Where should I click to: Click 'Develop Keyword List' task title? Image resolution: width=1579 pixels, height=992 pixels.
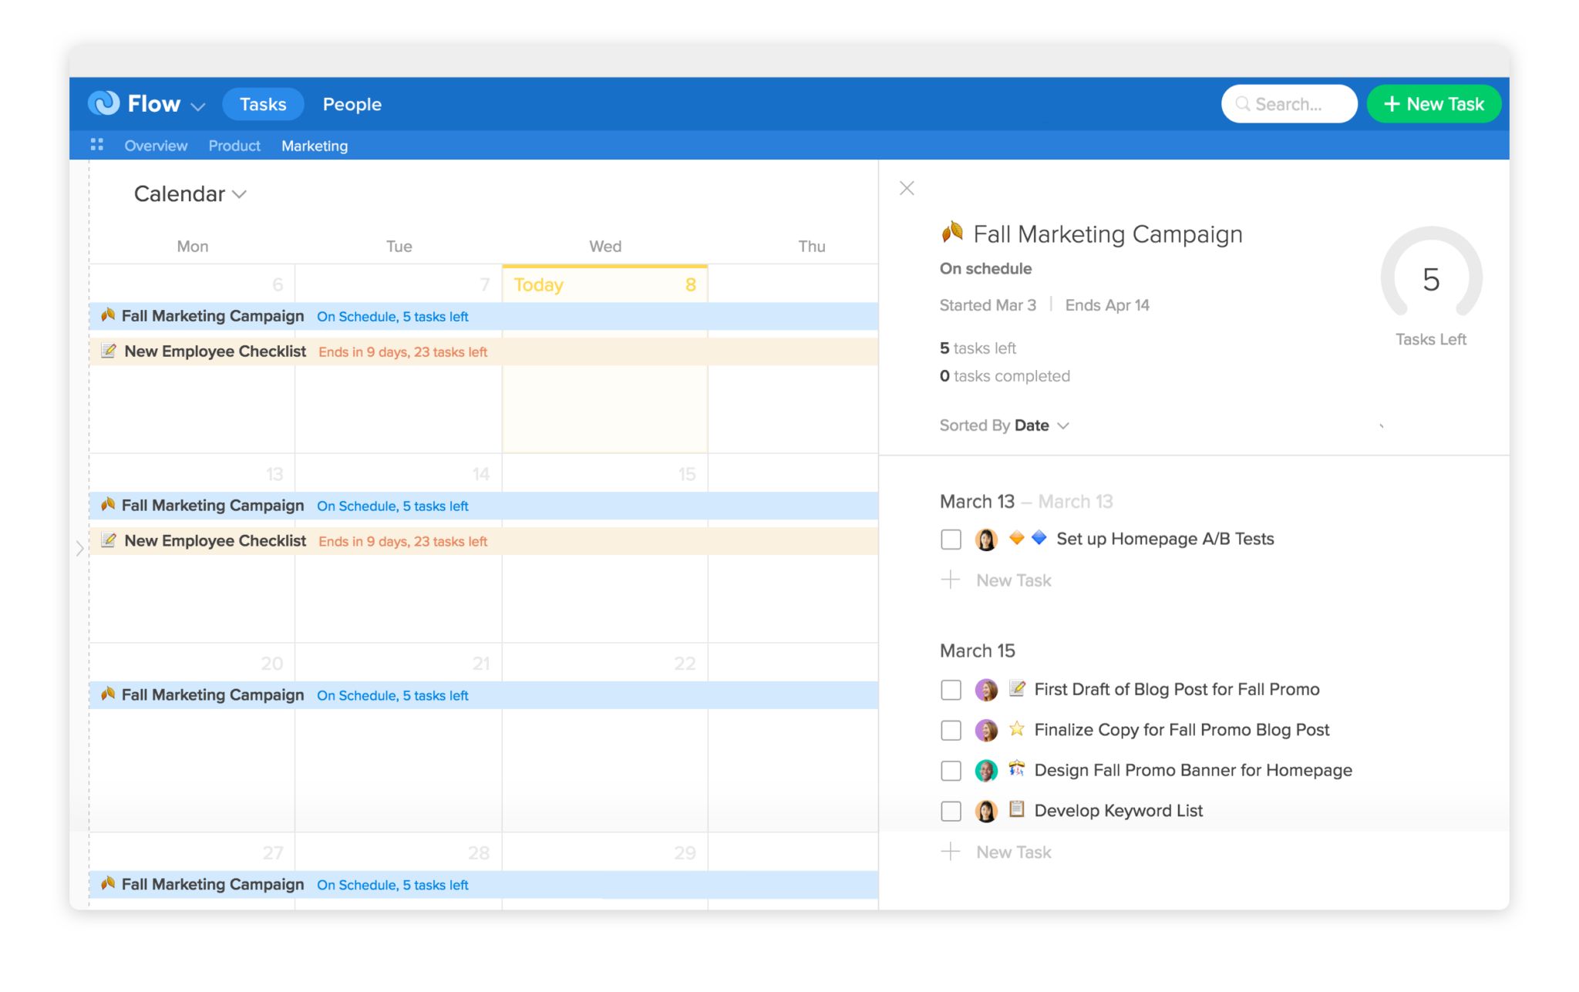(1118, 811)
